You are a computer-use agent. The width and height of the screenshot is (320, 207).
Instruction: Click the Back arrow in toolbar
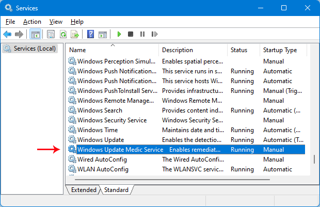pos(7,34)
